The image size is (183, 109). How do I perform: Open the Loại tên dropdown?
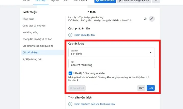(112, 52)
